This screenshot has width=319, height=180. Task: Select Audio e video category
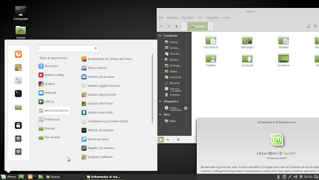click(x=51, y=75)
